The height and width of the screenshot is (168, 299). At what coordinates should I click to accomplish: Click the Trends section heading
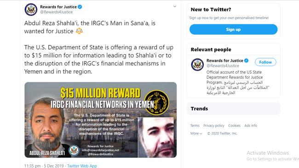coord(199,109)
